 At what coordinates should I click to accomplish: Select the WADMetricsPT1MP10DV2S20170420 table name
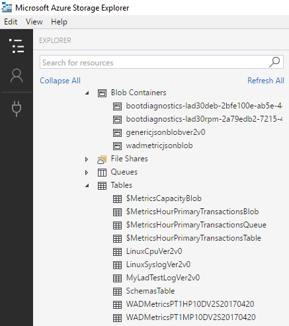(x=190, y=317)
